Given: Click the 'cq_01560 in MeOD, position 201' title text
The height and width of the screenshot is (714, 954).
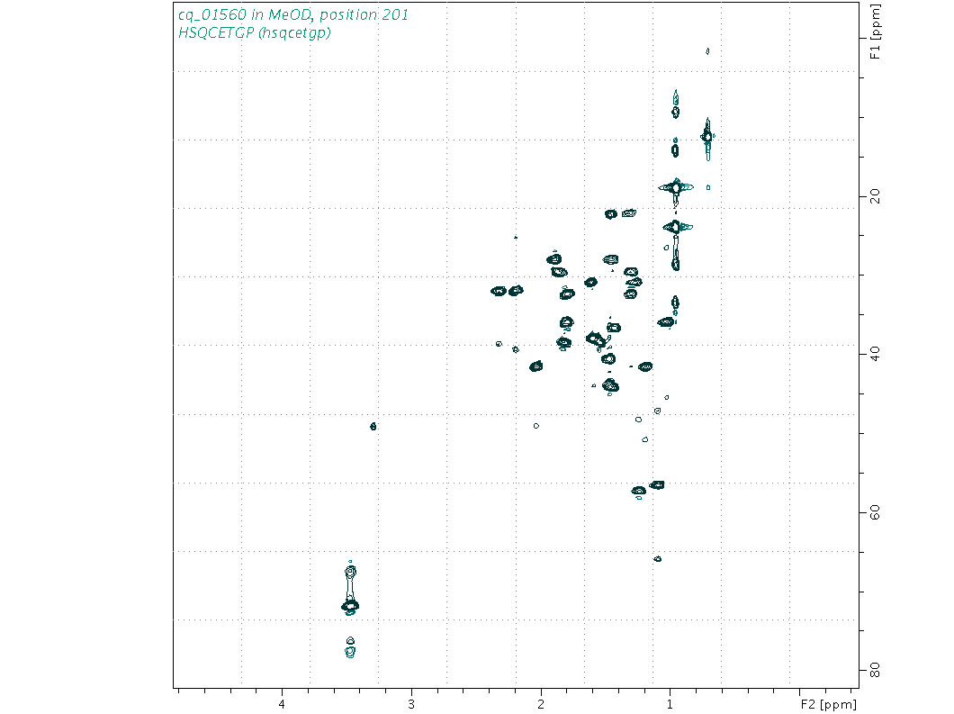Looking at the screenshot, I should 293,14.
